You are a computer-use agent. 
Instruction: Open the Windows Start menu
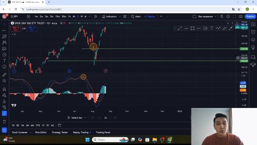tap(88, 140)
